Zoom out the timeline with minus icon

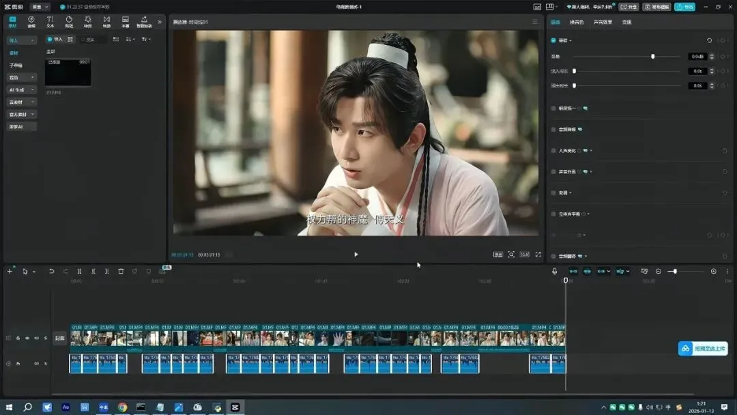(658, 271)
